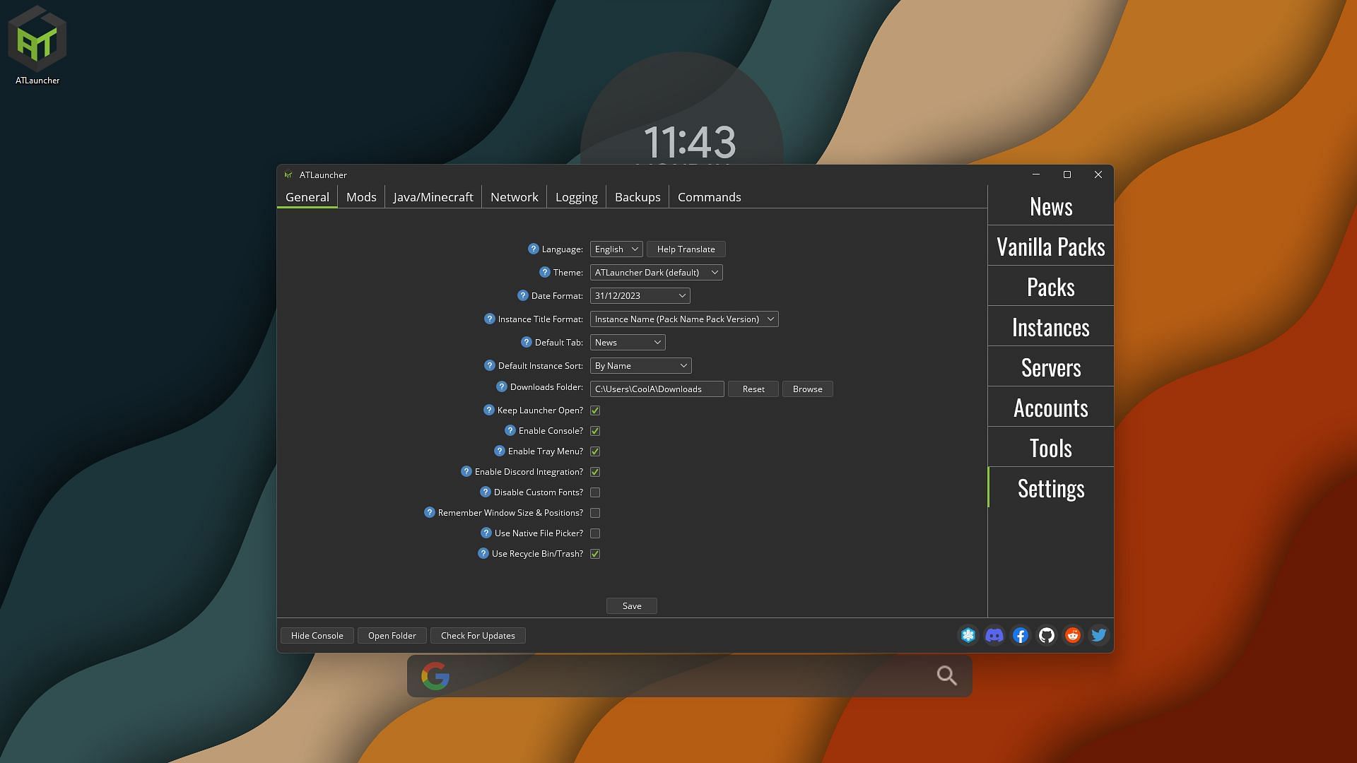1357x763 pixels.
Task: Click the help icon beside Enable Discord Integration
Action: tap(466, 471)
